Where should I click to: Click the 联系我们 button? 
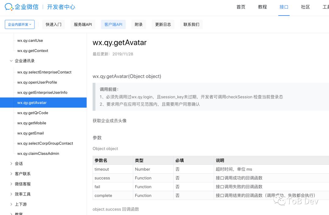pos(191,24)
